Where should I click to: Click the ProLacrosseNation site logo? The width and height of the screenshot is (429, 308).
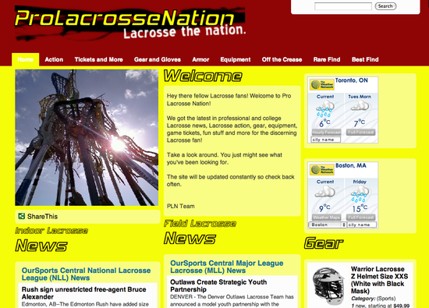tap(129, 23)
